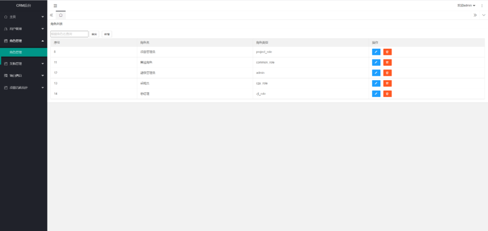Select the highlighted 角色管理 submenu item
Screen dimensions: 488x231
coord(23,52)
